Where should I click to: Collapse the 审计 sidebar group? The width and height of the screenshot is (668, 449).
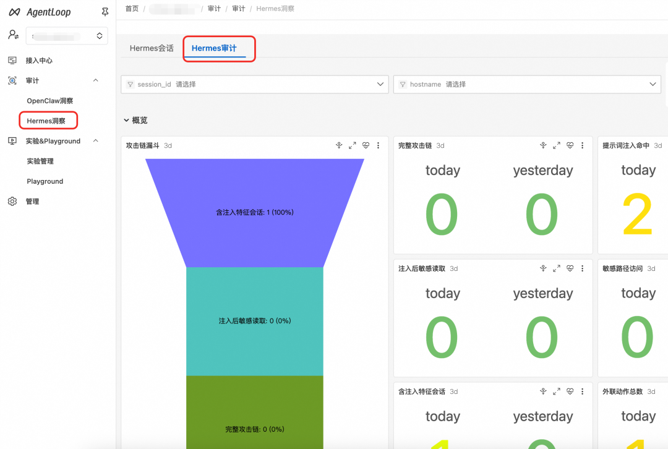95,80
